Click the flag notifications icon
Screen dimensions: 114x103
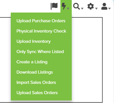point(54,6)
